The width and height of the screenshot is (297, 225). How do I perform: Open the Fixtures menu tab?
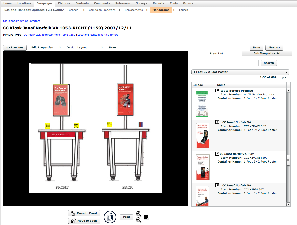point(64,3)
